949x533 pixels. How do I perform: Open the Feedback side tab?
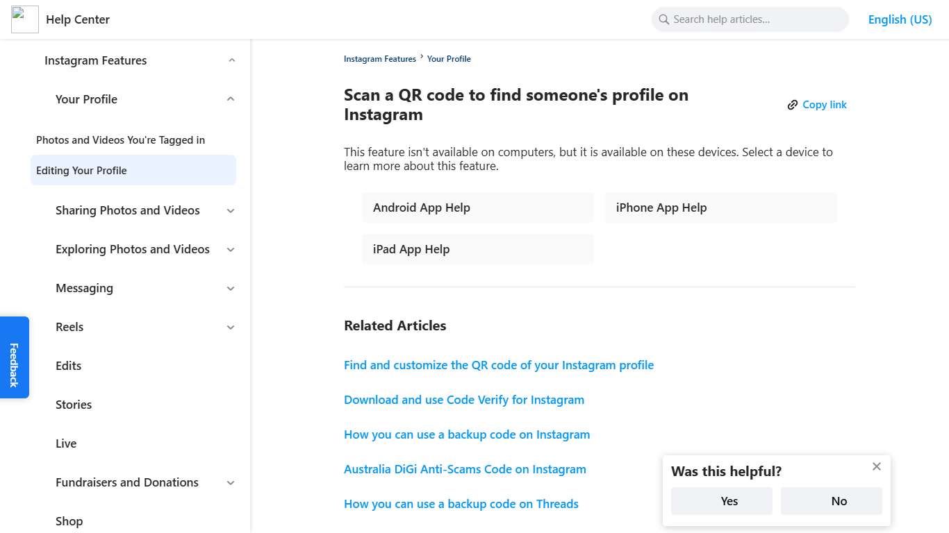[x=14, y=357]
